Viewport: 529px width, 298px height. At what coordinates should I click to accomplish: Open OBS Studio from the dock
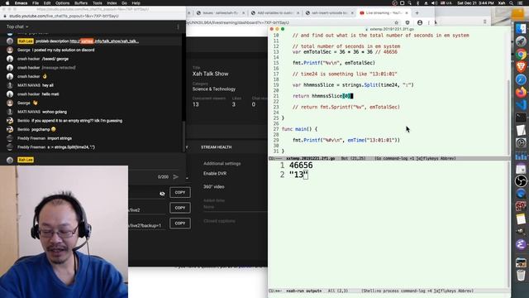coord(521,181)
